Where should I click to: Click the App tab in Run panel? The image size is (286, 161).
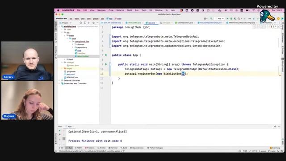point(70,127)
